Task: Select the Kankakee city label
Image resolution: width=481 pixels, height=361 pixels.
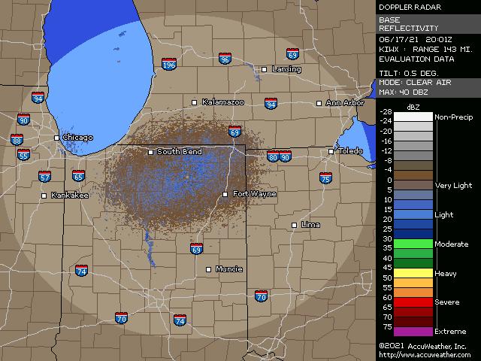Action: click(69, 196)
